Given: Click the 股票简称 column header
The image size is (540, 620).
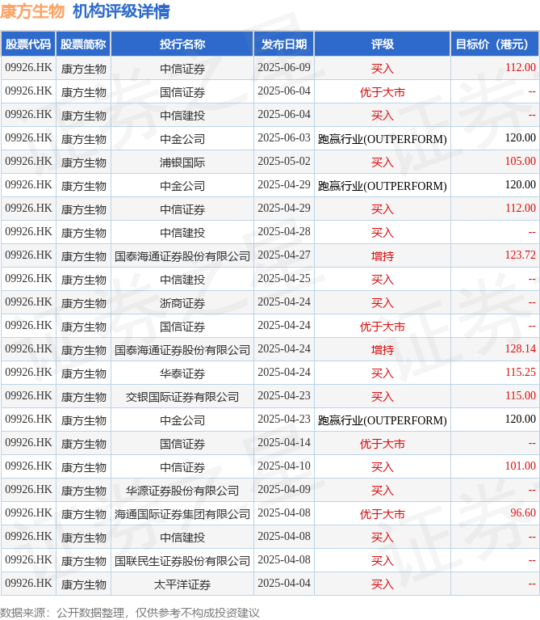Looking at the screenshot, I should (x=83, y=44).
